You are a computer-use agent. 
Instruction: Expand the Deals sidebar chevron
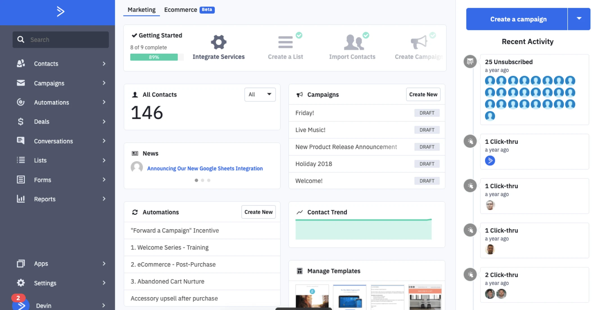pyautogui.click(x=104, y=122)
